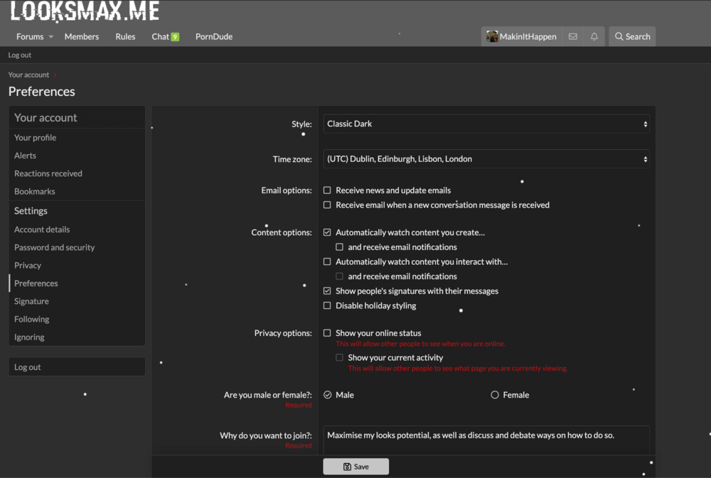Click the Chat unread count badge
This screenshot has height=478, width=711.
175,37
